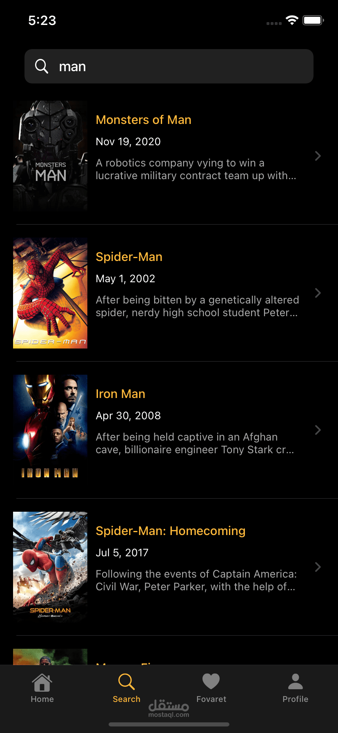The height and width of the screenshot is (733, 338).
Task: Open the Monsters of Man title
Action: pyautogui.click(x=144, y=120)
